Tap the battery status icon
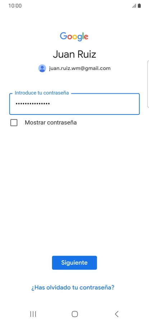The width and height of the screenshot is (149, 323). click(139, 6)
